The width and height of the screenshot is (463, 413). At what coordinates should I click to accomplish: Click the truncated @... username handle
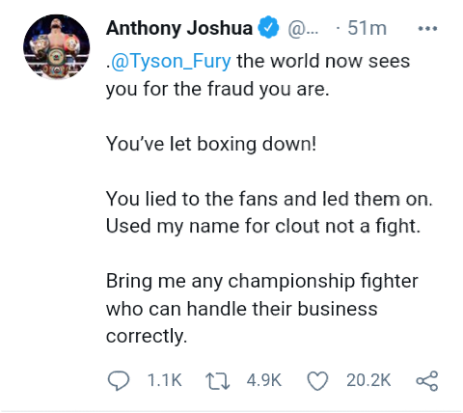click(303, 29)
